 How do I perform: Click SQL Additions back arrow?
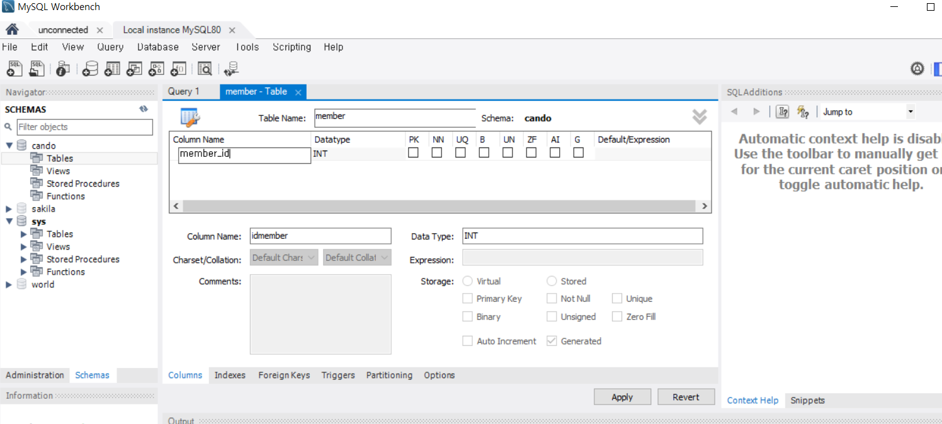click(x=734, y=112)
